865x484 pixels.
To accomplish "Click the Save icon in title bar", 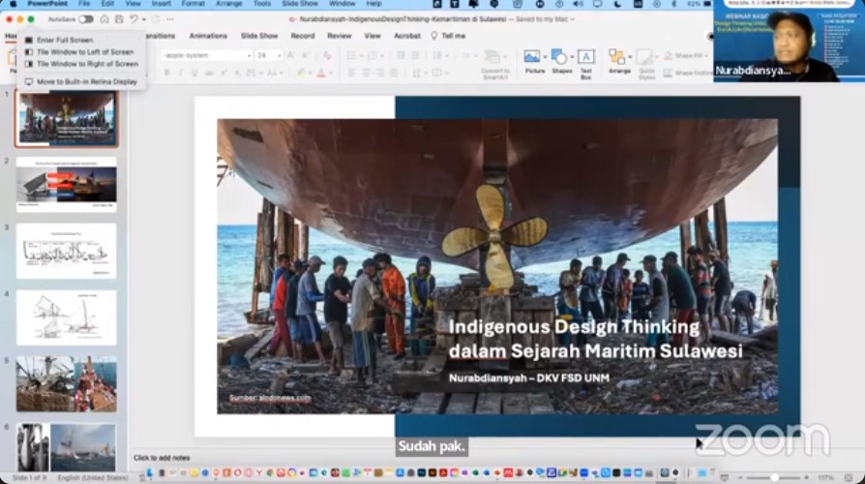I will pos(119,19).
